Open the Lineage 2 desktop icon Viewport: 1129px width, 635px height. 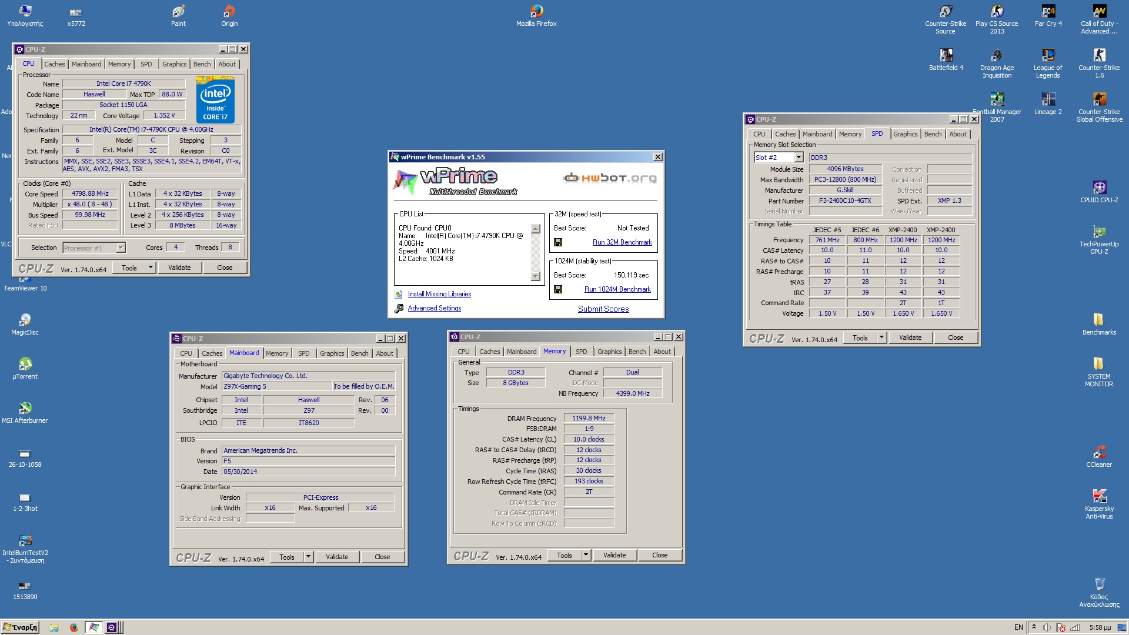click(x=1048, y=104)
